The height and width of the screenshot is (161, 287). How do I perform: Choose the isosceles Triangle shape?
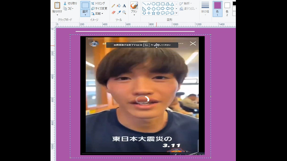[172, 4]
